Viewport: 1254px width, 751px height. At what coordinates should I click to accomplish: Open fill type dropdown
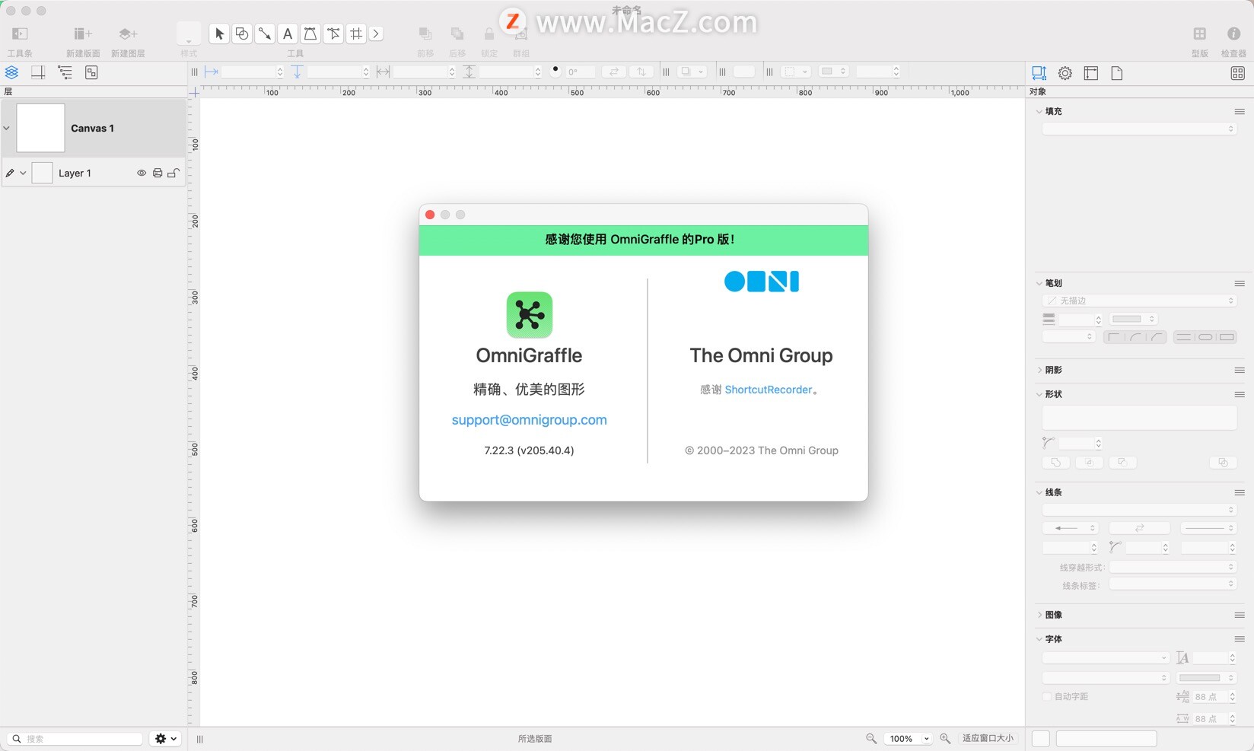coord(1139,129)
